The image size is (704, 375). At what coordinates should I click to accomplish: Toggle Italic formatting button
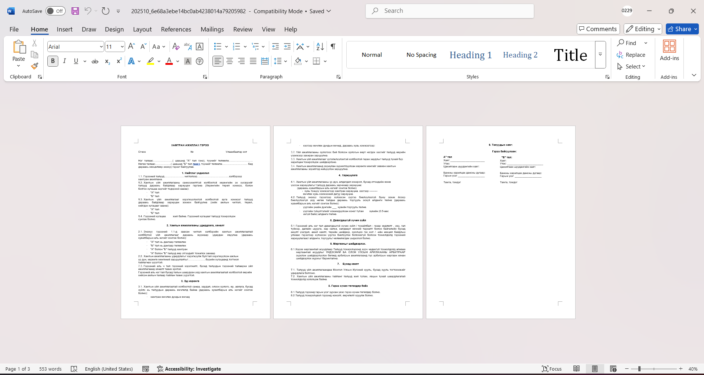click(x=65, y=61)
